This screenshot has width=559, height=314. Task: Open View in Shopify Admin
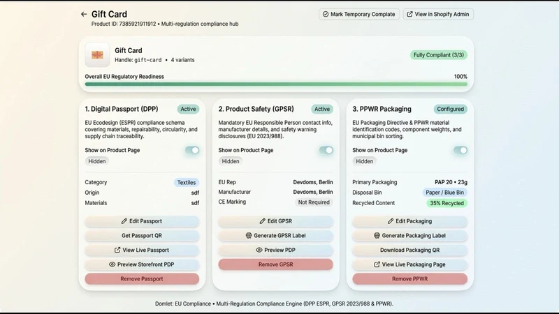[x=438, y=14]
